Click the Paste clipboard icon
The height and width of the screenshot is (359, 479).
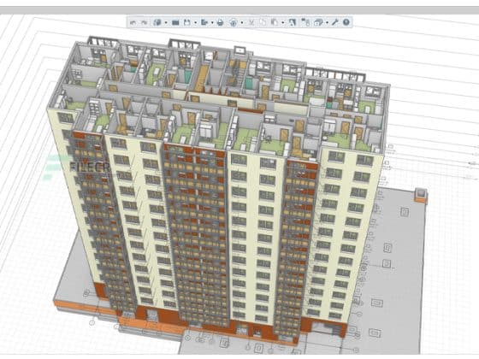click(x=275, y=22)
